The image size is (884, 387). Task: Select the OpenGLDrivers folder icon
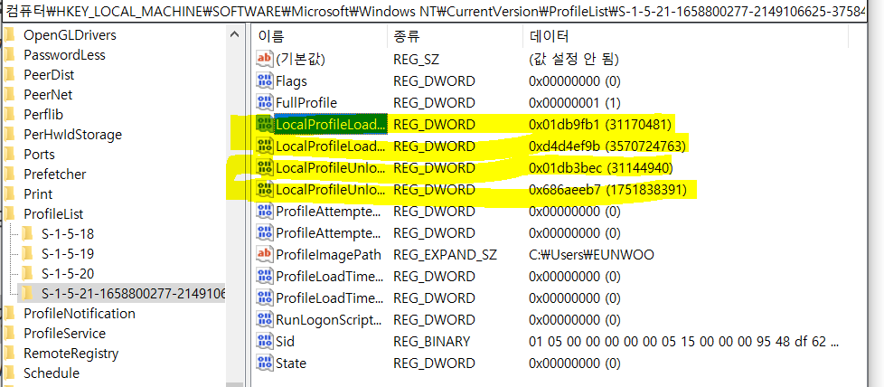point(10,35)
